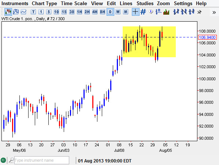The image size is (219, 165).
Task: Switch to tick (T) time scale
Action: pos(33,12)
